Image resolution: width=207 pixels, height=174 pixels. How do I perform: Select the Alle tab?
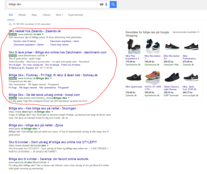point(11,15)
